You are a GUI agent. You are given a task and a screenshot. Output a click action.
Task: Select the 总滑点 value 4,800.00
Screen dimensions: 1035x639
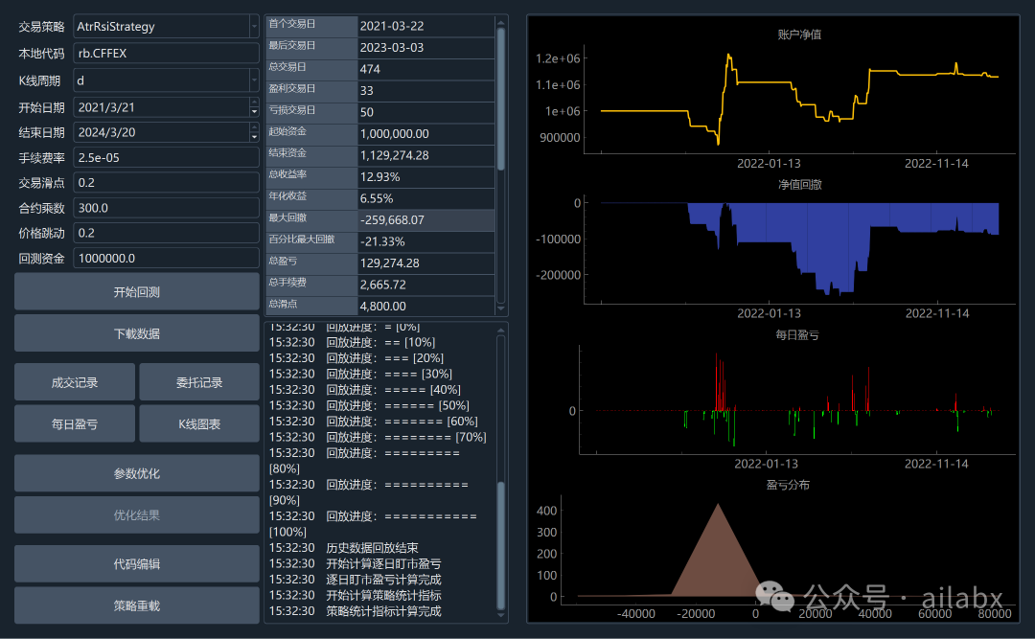[426, 307]
